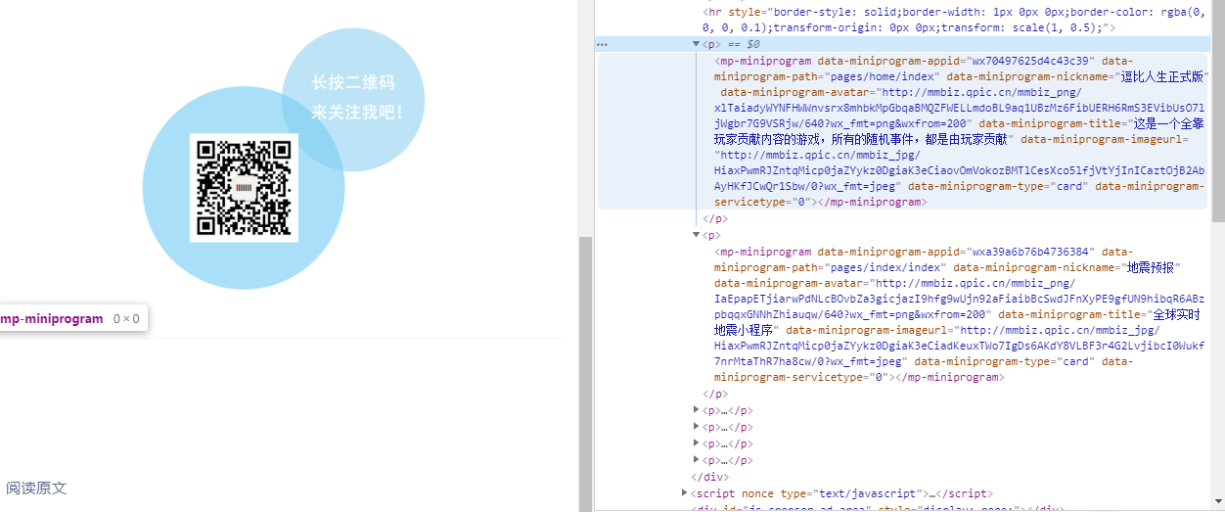Click the closing </div> tag line

tap(710, 477)
